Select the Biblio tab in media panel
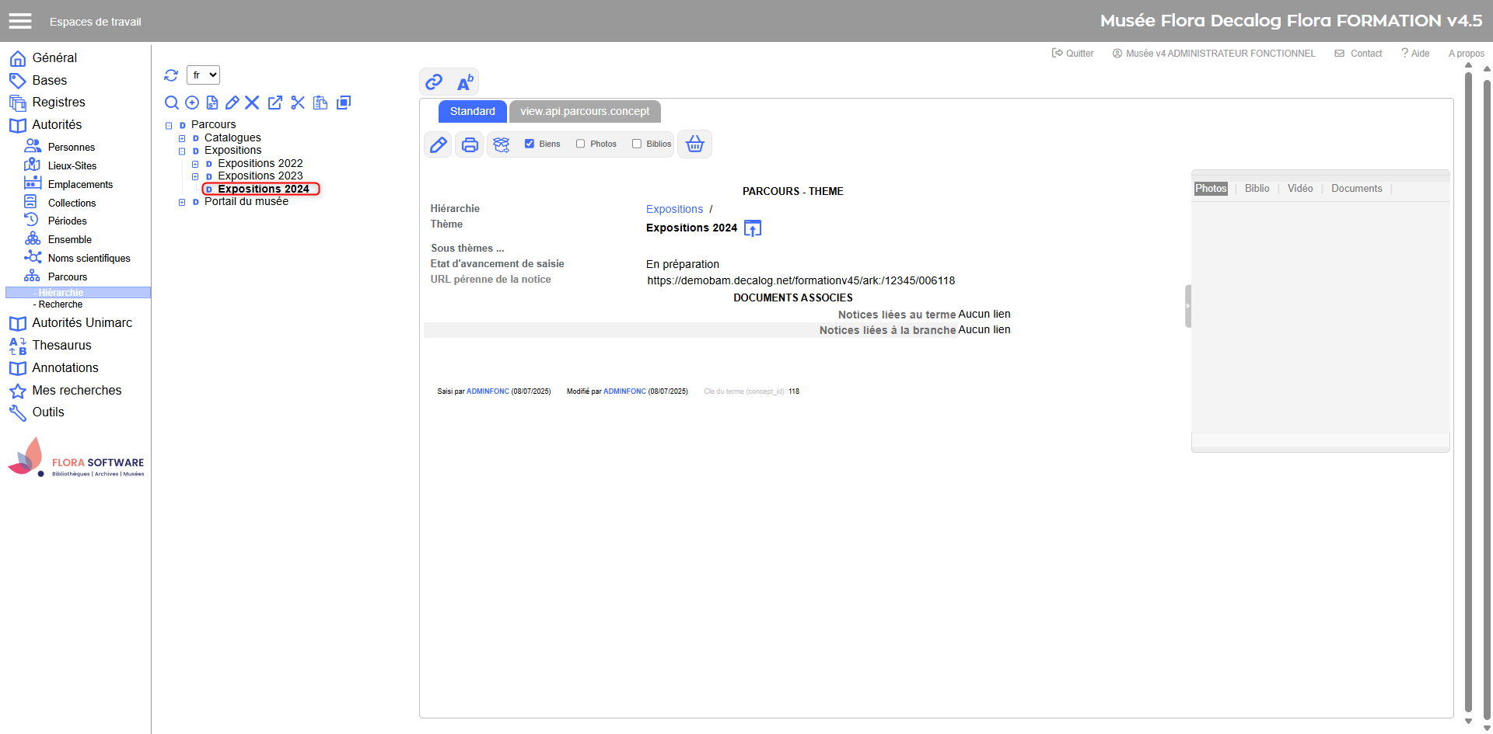 point(1257,189)
